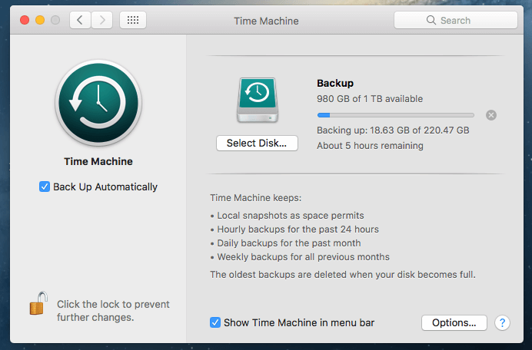Image resolution: width=532 pixels, height=350 pixels.
Task: Focus the Search field in the toolbar
Action: tap(455, 20)
